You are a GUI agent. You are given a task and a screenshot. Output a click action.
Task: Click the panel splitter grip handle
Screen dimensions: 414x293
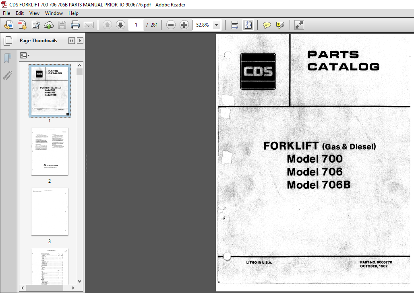86,162
